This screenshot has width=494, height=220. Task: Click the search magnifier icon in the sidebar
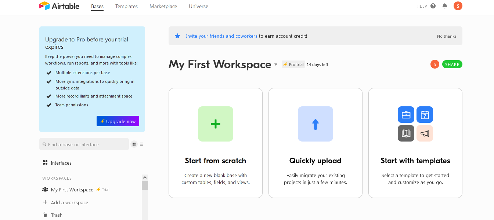coord(44,144)
